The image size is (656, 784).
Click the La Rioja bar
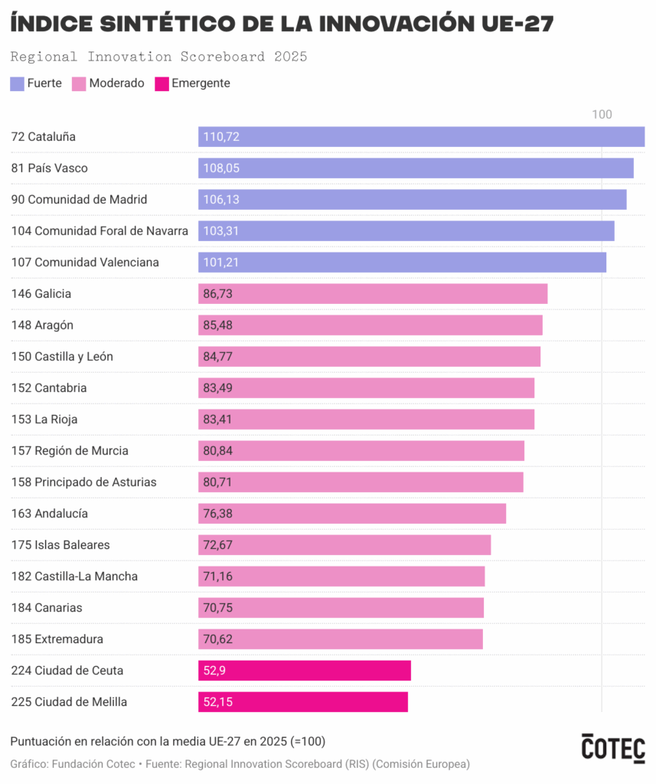pyautogui.click(x=366, y=420)
